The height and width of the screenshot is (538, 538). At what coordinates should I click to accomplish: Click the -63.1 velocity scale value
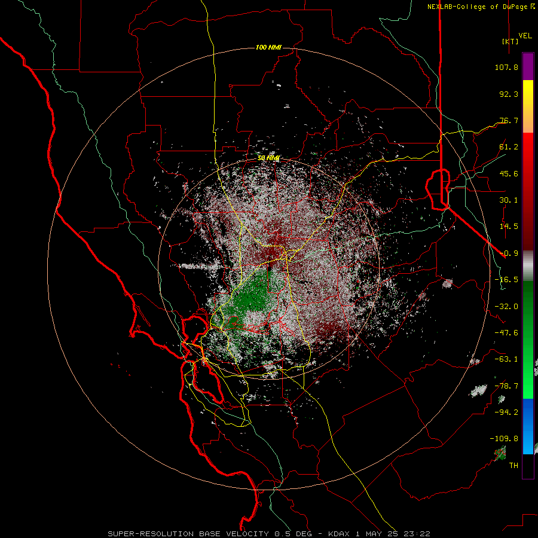[x=506, y=359]
